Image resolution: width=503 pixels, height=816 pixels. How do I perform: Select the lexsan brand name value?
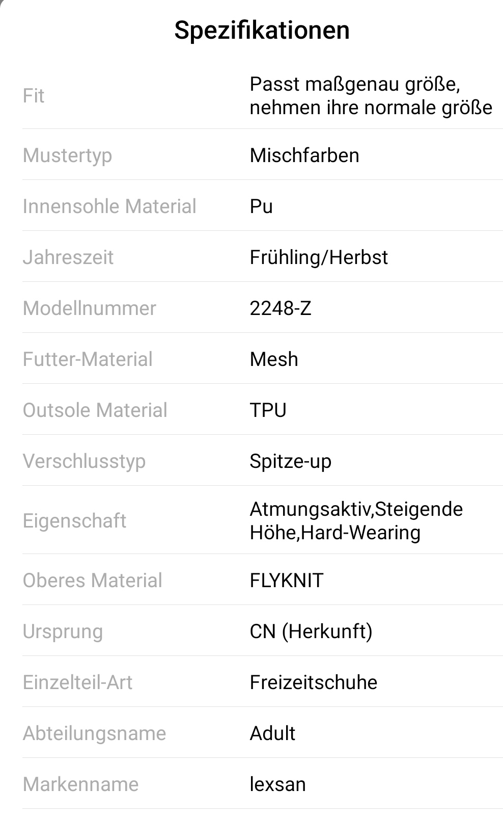point(277,784)
